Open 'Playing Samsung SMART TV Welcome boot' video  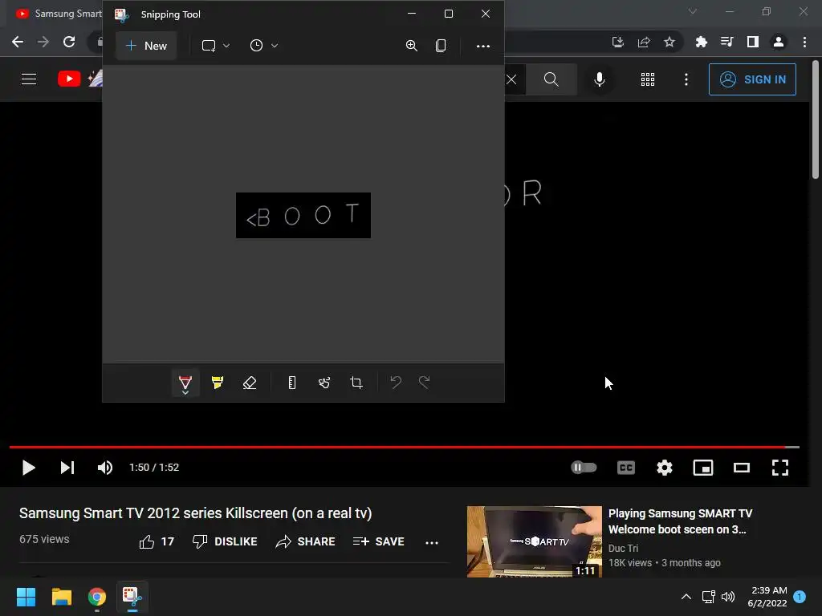[x=680, y=521]
